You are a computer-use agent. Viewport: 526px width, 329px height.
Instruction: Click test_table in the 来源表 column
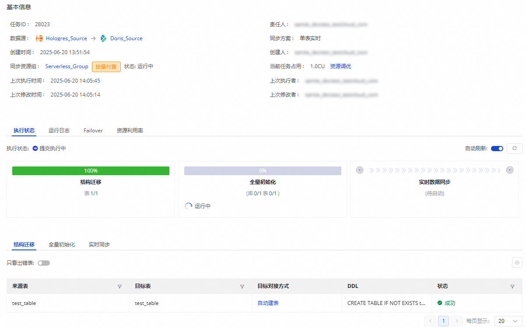(x=24, y=303)
